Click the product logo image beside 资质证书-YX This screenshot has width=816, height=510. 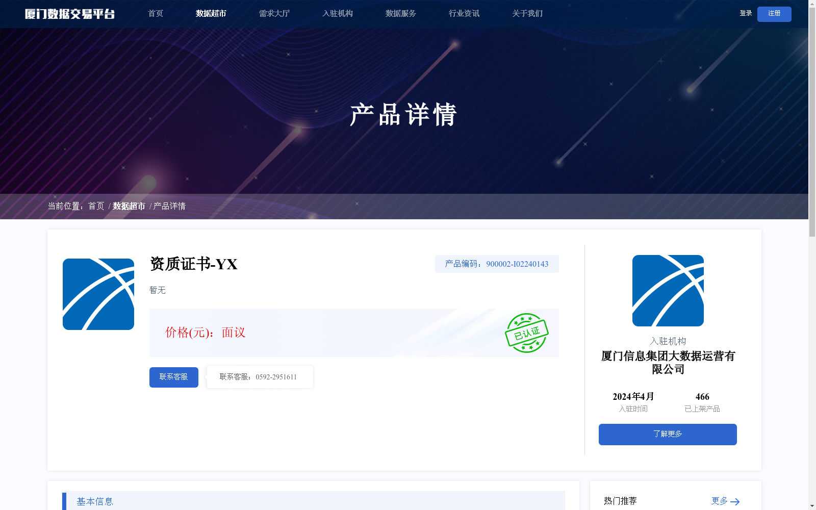pos(98,294)
